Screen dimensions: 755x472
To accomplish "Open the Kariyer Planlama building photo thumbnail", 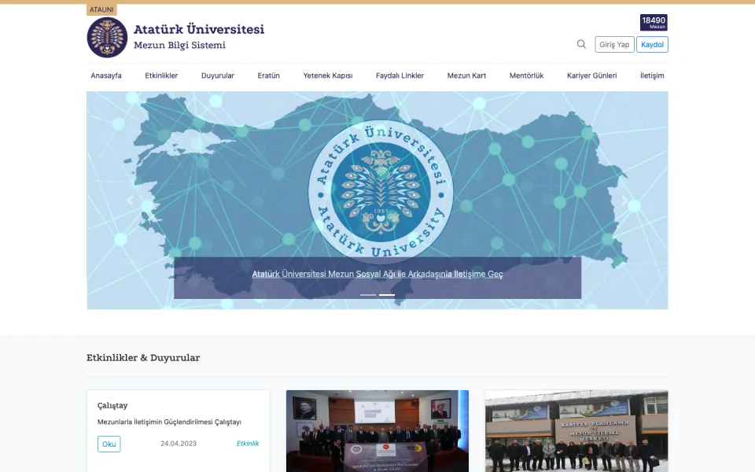I will point(576,431).
